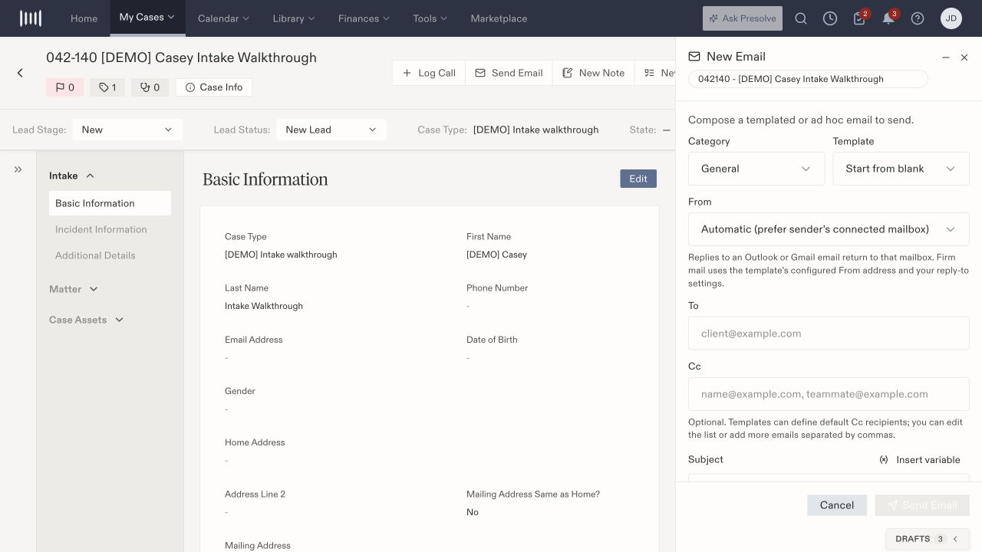Go to Marketplace

pos(499,18)
